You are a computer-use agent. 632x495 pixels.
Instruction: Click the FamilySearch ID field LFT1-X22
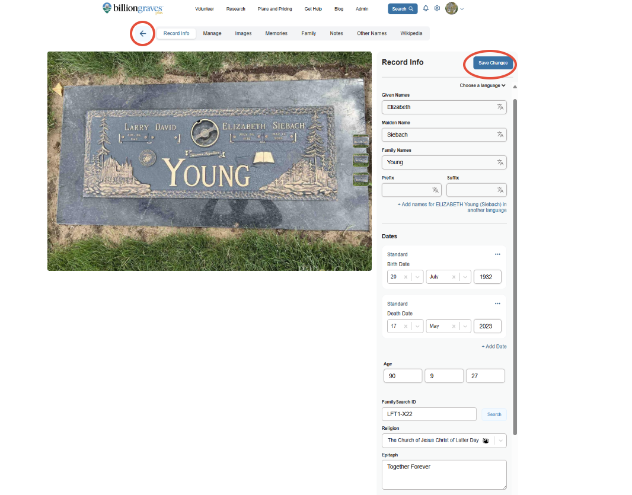pyautogui.click(x=429, y=414)
